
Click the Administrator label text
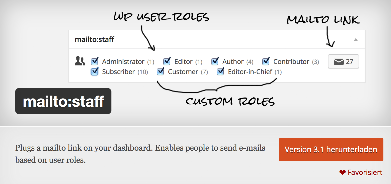[123, 62]
